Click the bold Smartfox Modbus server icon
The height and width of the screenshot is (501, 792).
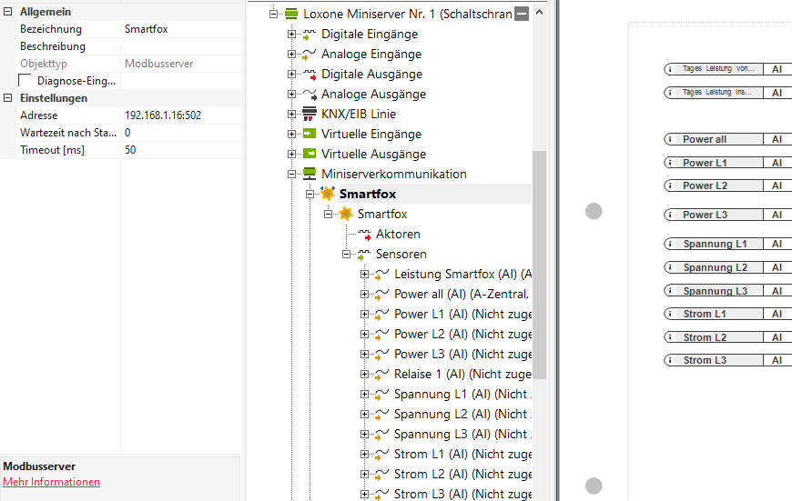click(328, 194)
